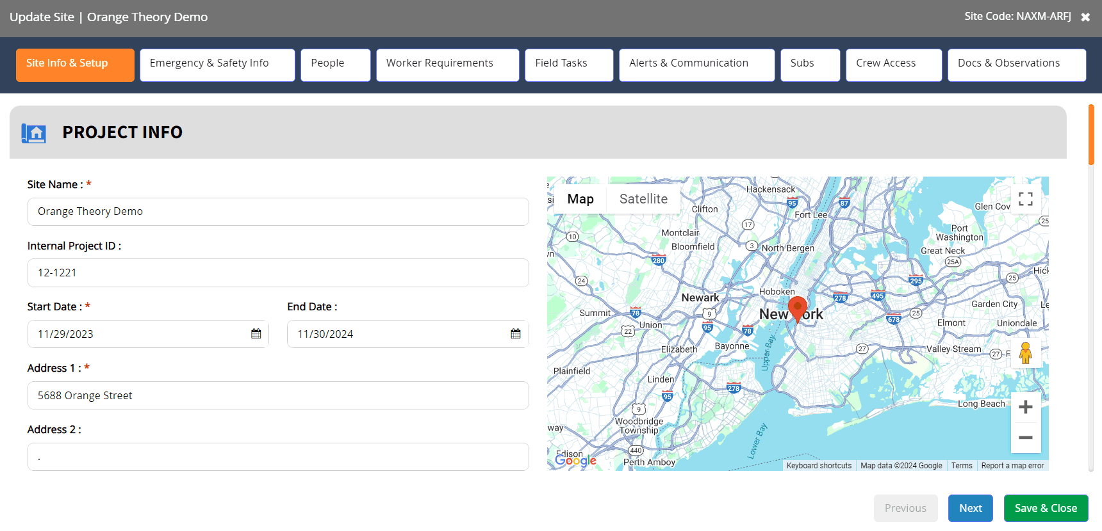Click into the Address 2 field
Screen dimensions: 1102x531
point(278,457)
